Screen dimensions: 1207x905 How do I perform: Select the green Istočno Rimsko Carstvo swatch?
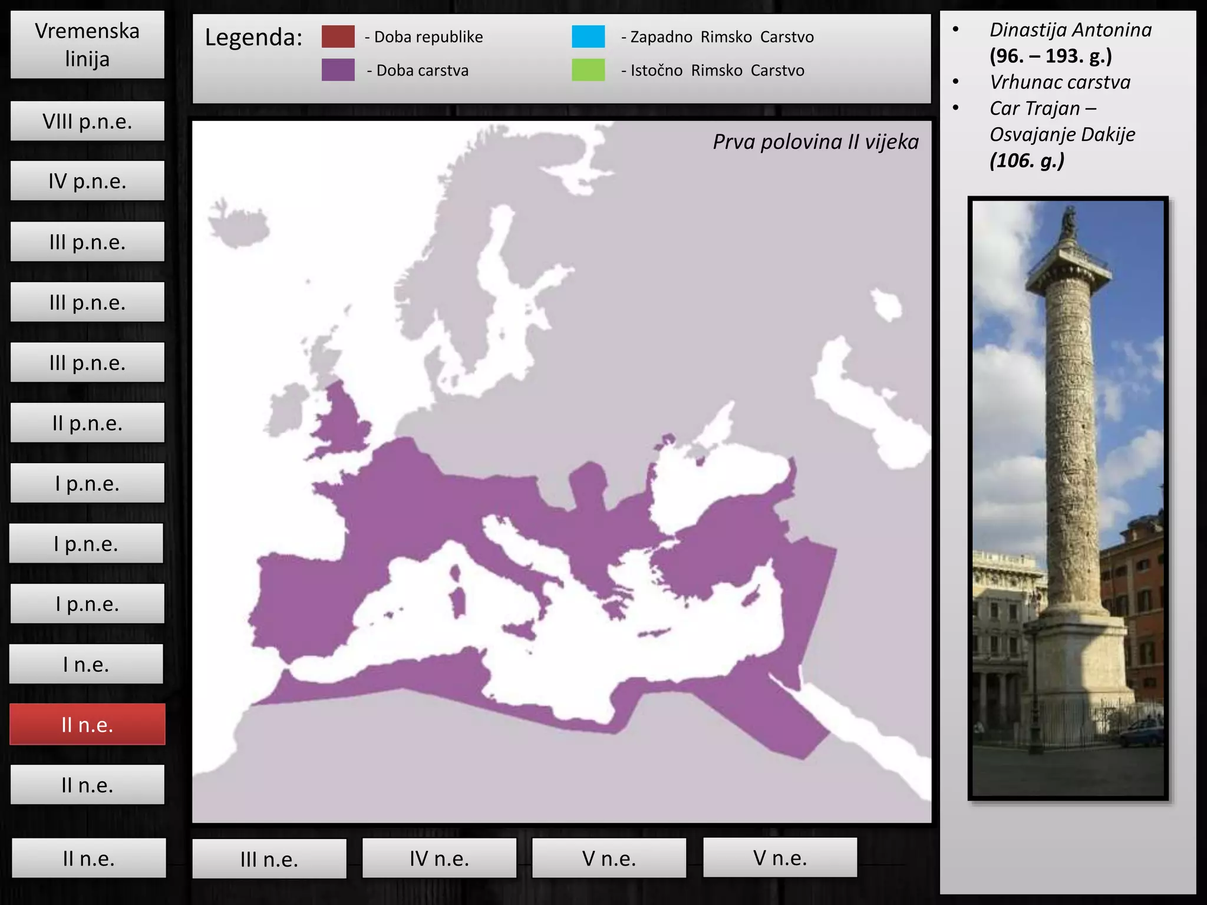(x=588, y=70)
